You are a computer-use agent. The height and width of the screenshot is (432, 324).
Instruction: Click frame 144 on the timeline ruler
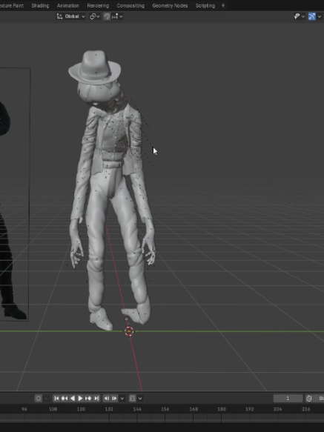[x=137, y=409]
